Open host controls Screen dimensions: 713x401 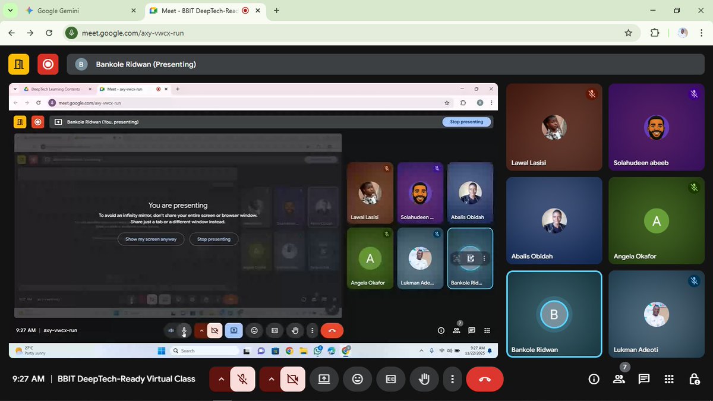(693, 378)
